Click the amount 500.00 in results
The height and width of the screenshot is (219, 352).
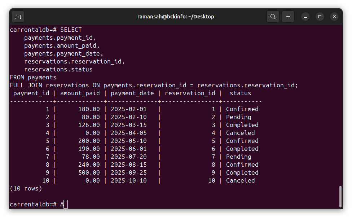coord(89,172)
